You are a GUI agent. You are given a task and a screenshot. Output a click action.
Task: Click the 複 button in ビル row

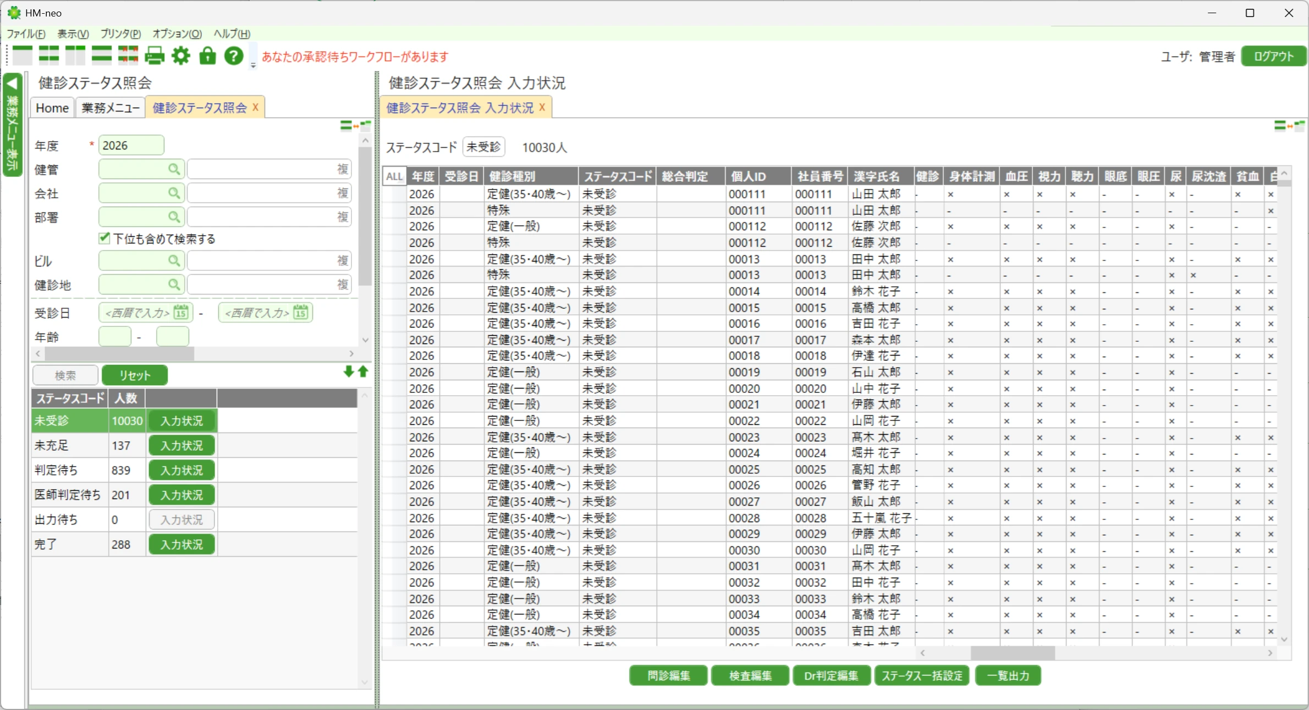(343, 260)
